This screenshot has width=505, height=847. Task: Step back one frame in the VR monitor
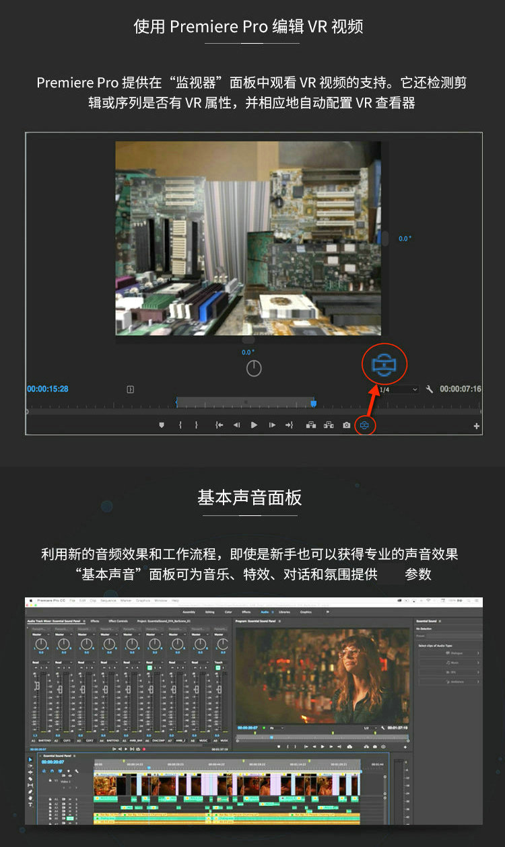pyautogui.click(x=236, y=425)
